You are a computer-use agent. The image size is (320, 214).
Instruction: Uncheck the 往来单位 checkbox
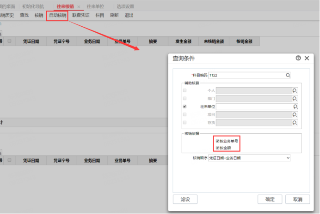tap(185, 107)
